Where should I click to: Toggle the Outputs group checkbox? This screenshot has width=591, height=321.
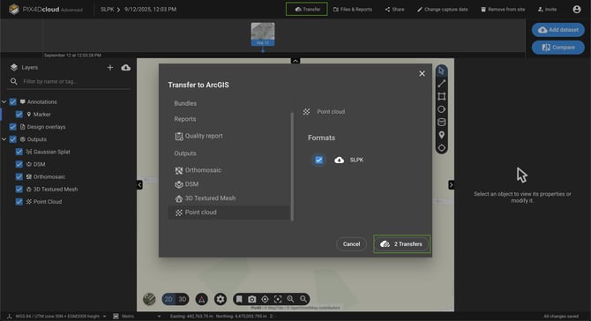click(13, 139)
